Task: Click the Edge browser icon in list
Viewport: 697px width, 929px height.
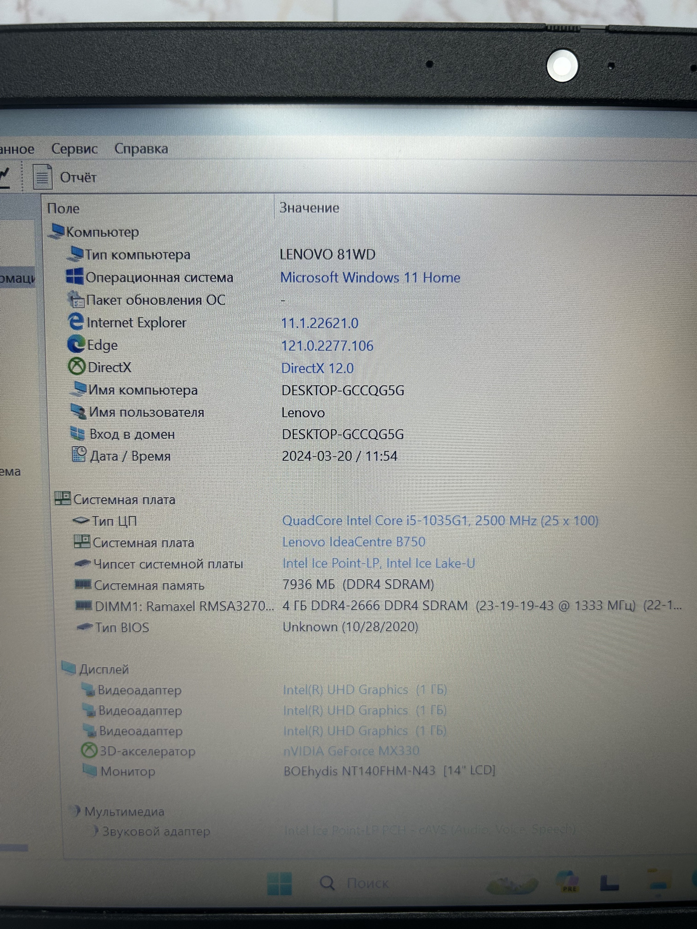Action: 76,345
